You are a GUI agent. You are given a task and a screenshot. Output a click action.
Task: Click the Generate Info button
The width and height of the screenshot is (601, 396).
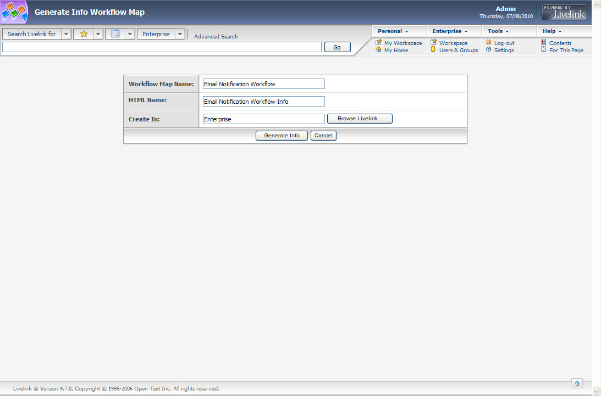pyautogui.click(x=282, y=136)
